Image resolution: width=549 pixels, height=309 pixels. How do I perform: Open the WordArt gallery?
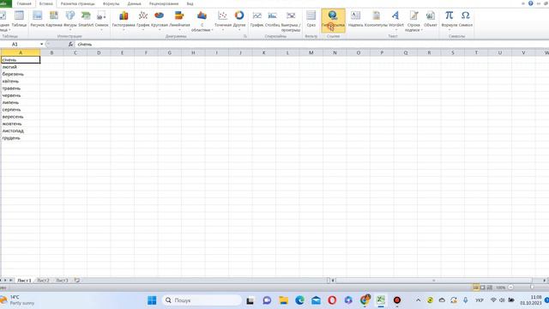(x=396, y=20)
